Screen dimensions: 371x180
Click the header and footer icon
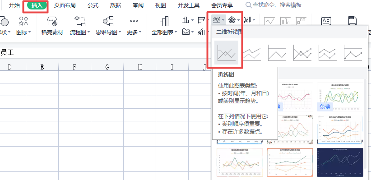pyautogui.click(x=352, y=21)
